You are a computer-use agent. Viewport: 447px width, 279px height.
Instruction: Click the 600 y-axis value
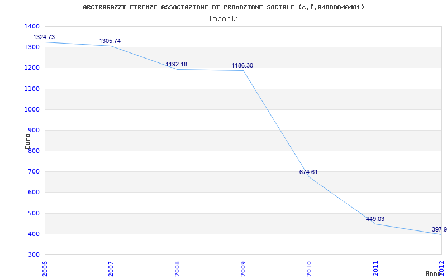click(x=34, y=193)
